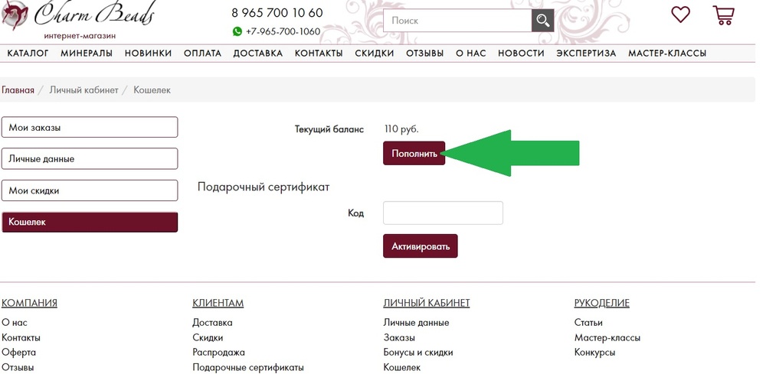Open the shopping cart icon
The image size is (766, 374).
tap(724, 15)
